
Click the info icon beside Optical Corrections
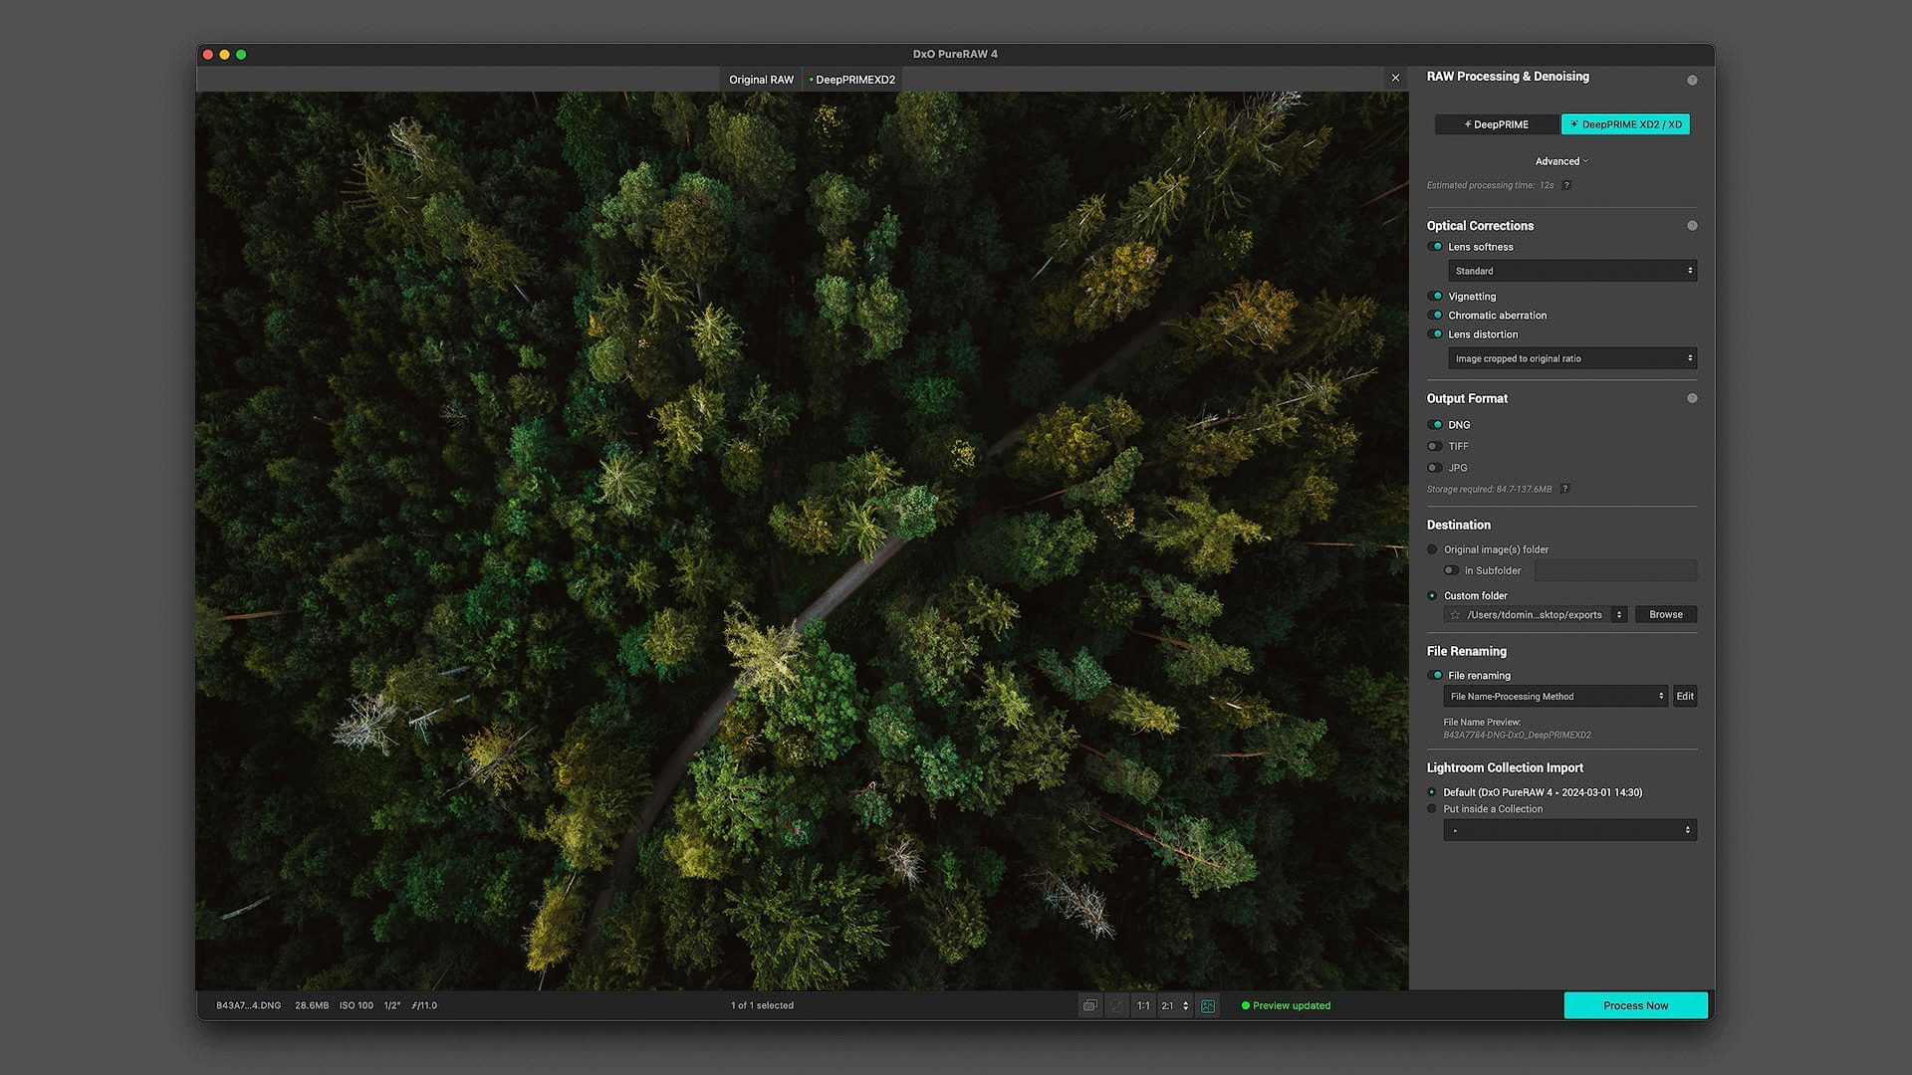(x=1692, y=226)
